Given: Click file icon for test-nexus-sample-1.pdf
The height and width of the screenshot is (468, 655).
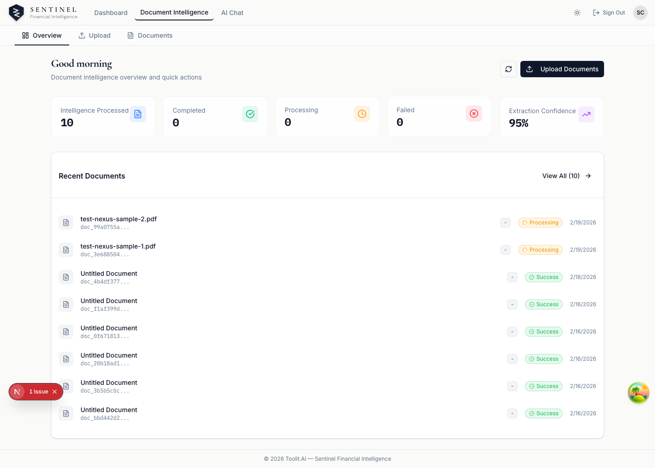Looking at the screenshot, I should (66, 250).
